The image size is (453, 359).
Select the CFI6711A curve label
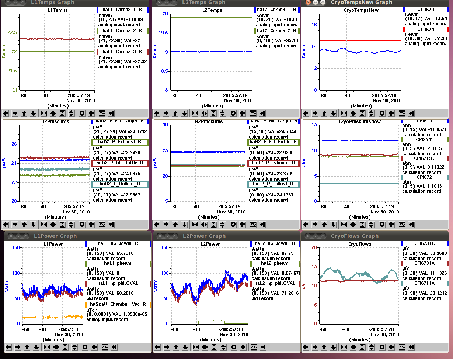425,283
